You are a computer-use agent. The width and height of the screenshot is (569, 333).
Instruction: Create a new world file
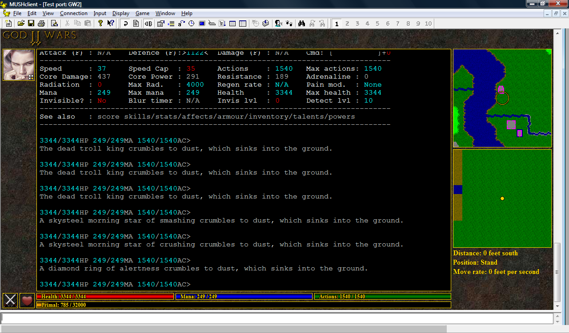(8, 24)
